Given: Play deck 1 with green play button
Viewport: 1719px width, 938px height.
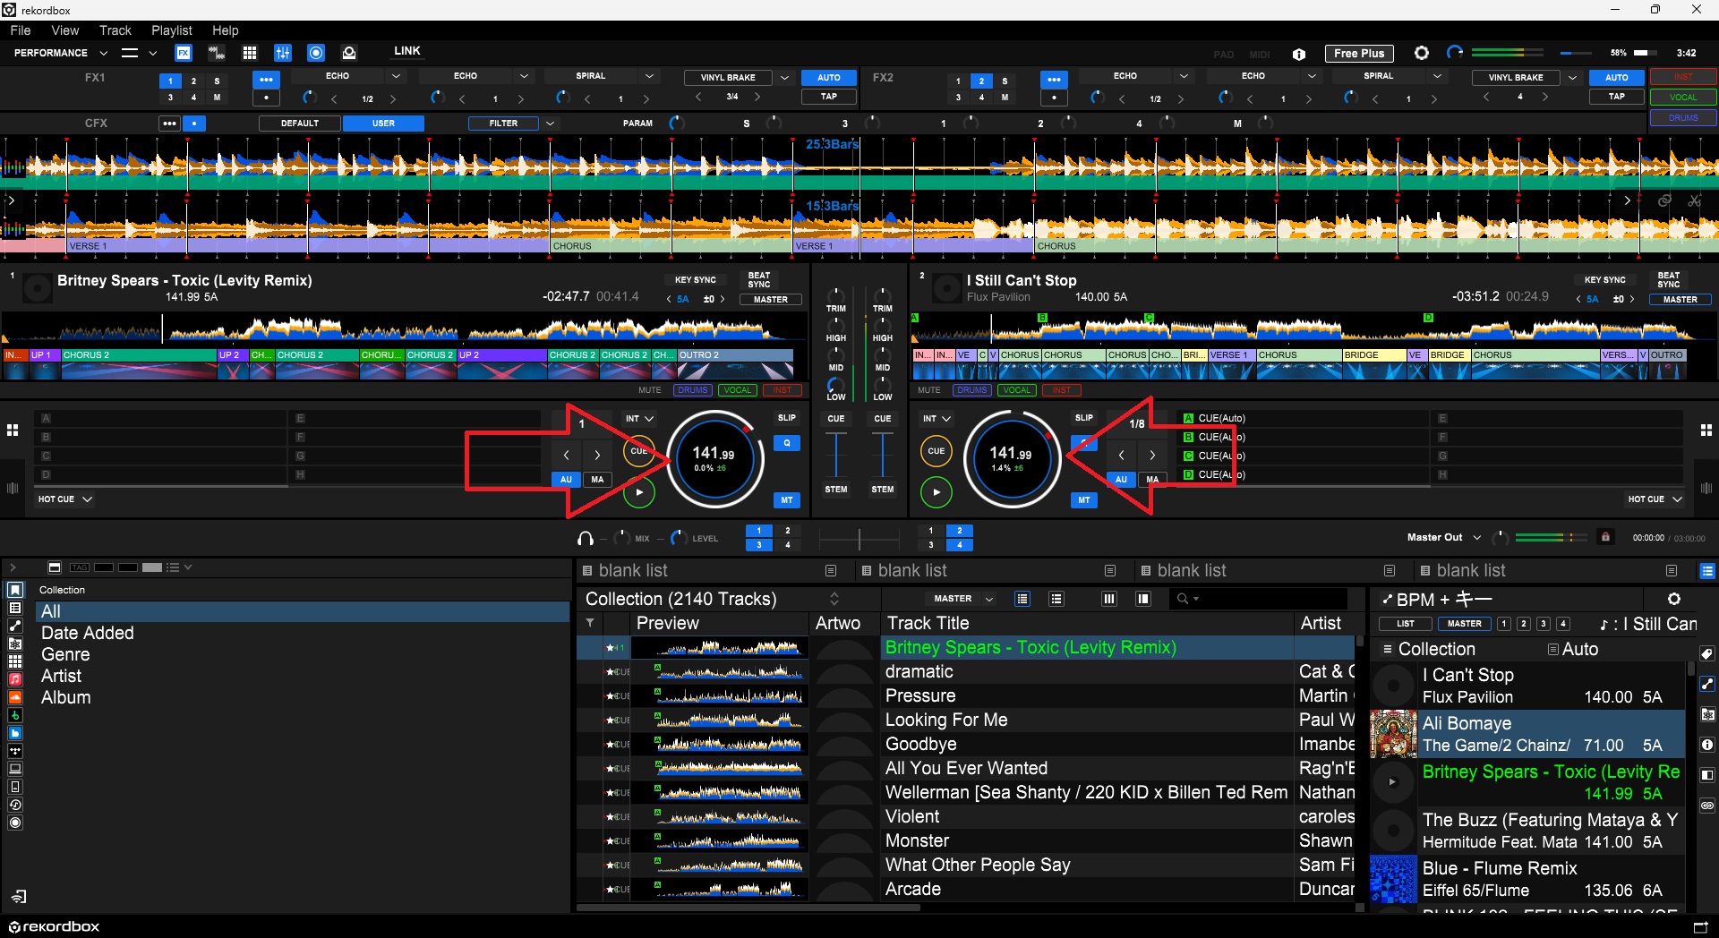Looking at the screenshot, I should (638, 492).
